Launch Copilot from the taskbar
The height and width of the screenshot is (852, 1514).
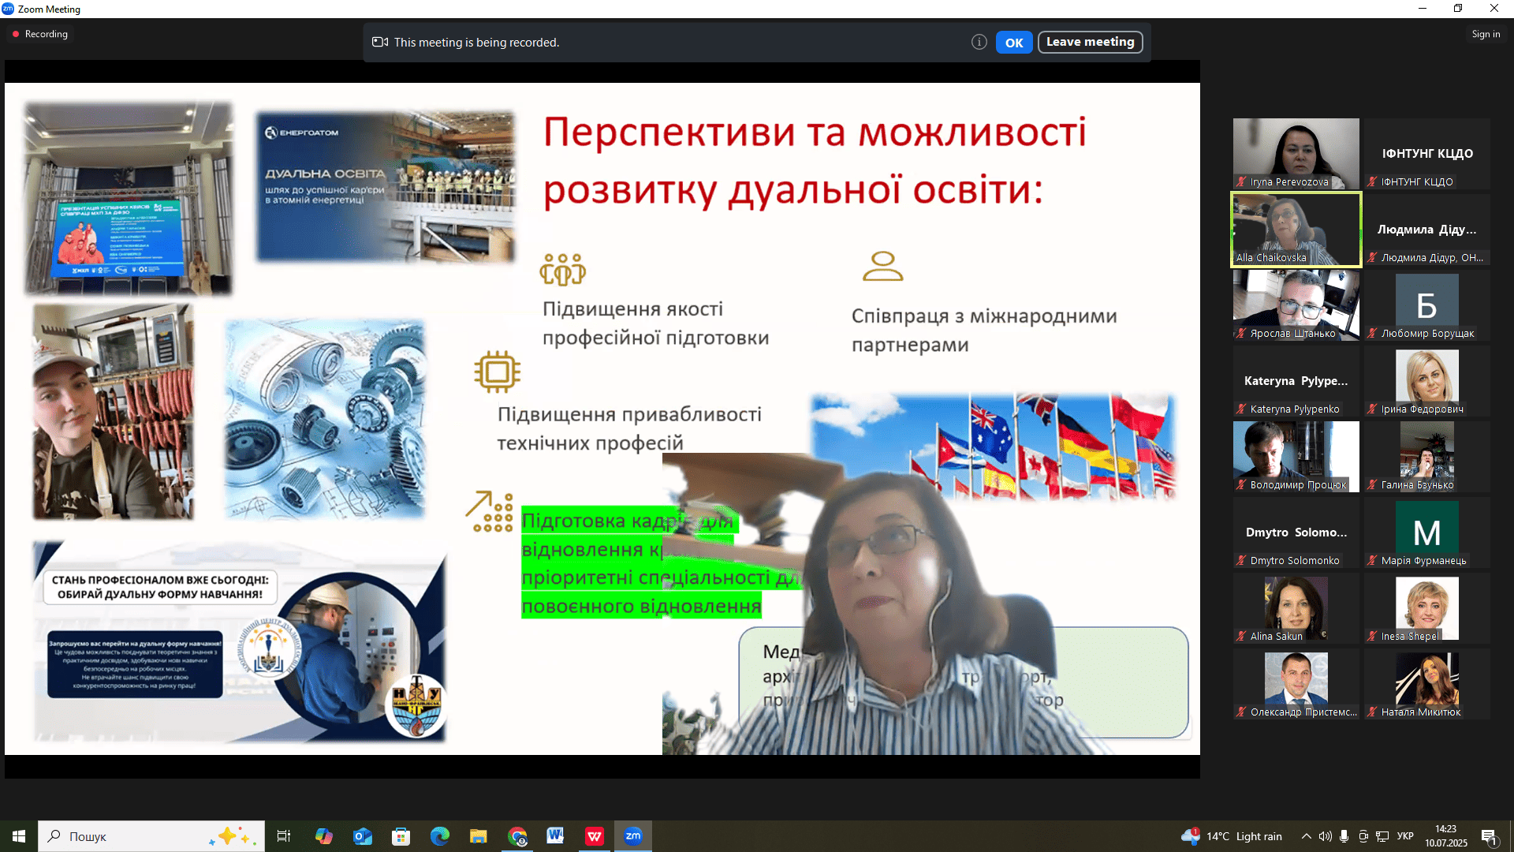[323, 836]
